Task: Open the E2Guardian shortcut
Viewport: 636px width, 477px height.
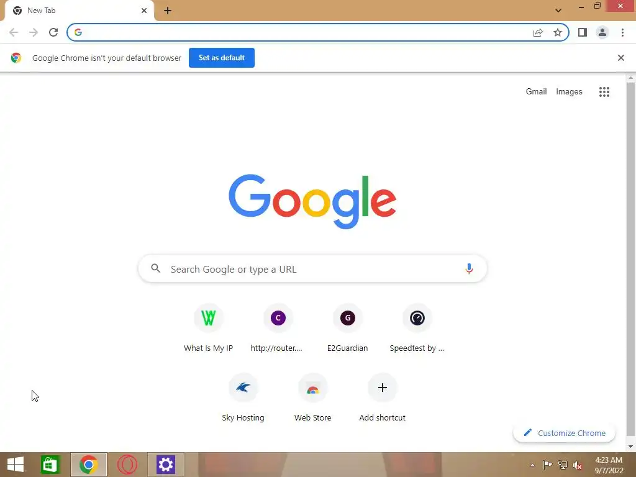Action: click(348, 329)
